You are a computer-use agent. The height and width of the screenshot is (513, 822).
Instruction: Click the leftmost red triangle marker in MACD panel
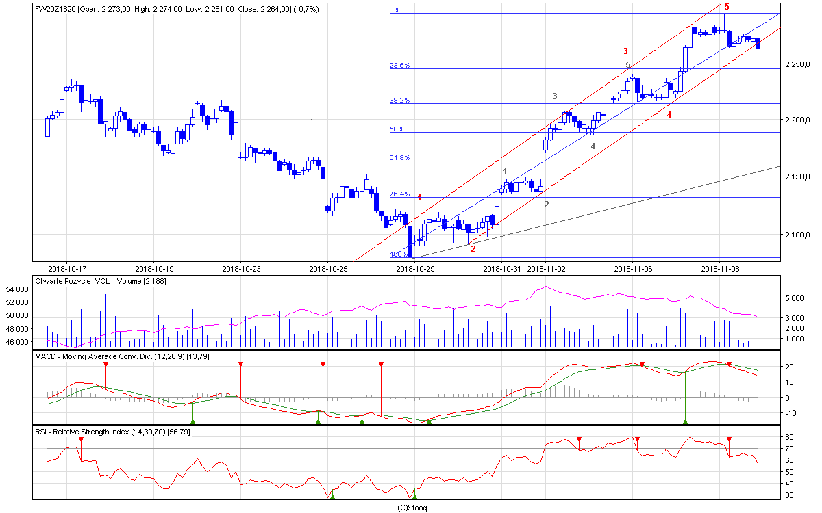(x=105, y=364)
